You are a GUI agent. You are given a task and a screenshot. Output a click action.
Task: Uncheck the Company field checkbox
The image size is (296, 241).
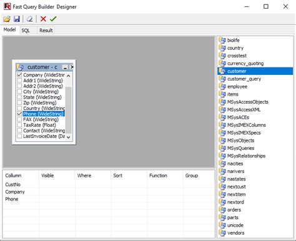19,75
